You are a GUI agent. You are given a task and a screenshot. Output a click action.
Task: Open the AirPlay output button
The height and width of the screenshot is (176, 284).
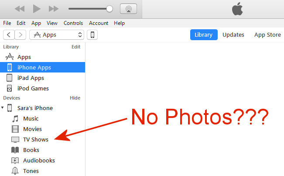128,9
